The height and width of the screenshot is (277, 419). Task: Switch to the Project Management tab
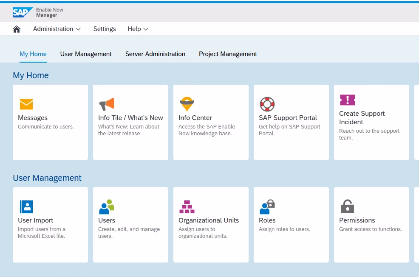point(228,54)
